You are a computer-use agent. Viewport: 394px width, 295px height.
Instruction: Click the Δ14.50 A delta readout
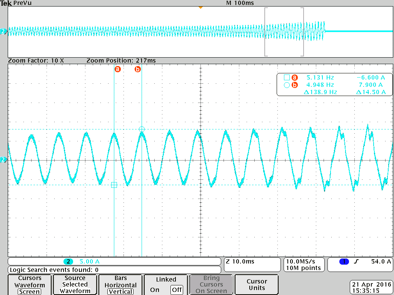pos(371,92)
